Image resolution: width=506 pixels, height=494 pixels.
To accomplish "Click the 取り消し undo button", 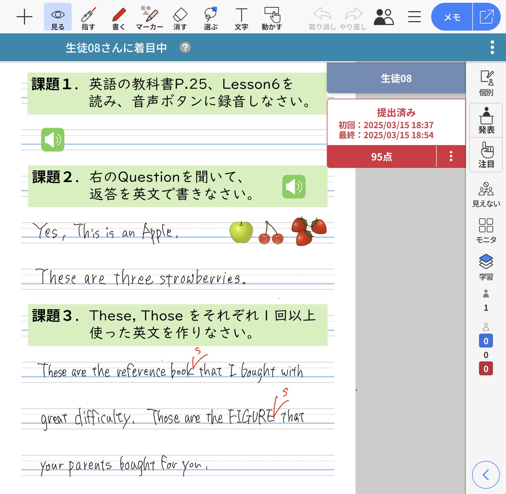I will click(x=322, y=19).
